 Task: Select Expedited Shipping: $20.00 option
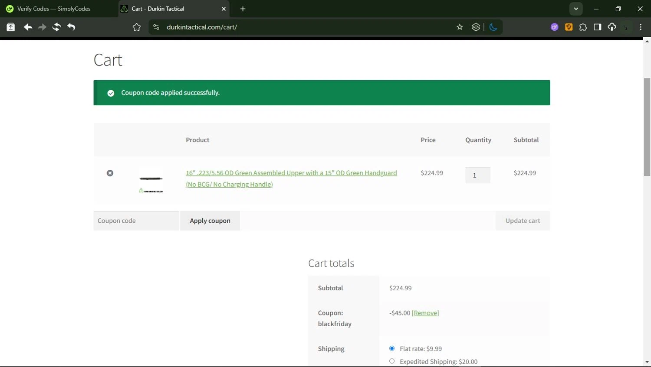[x=392, y=361]
